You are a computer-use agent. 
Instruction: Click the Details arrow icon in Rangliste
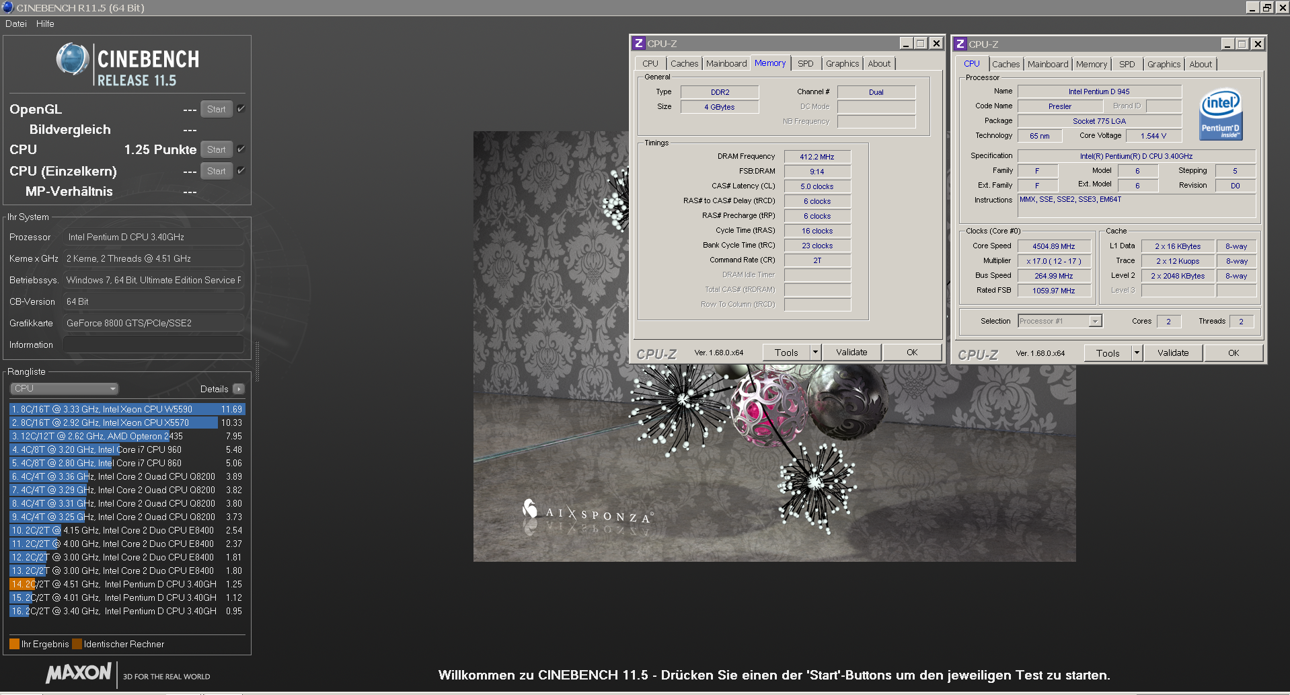239,389
